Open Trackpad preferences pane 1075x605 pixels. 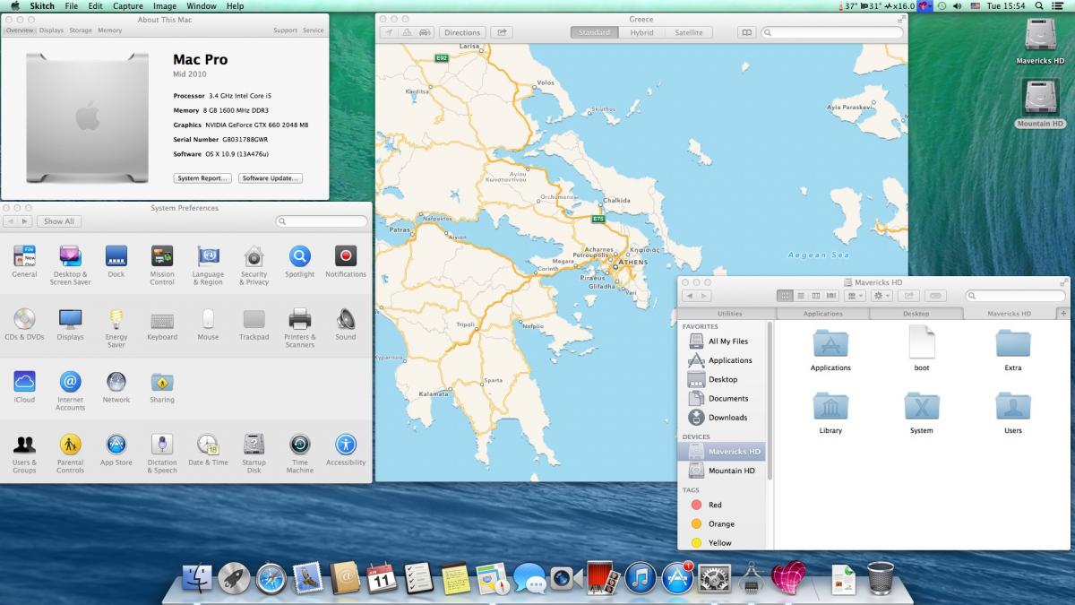pyautogui.click(x=254, y=324)
